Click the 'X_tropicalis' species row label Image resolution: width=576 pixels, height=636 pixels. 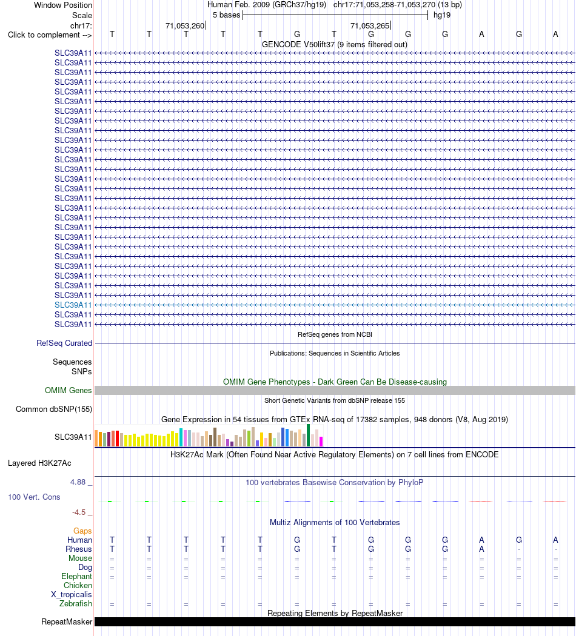pos(71,595)
